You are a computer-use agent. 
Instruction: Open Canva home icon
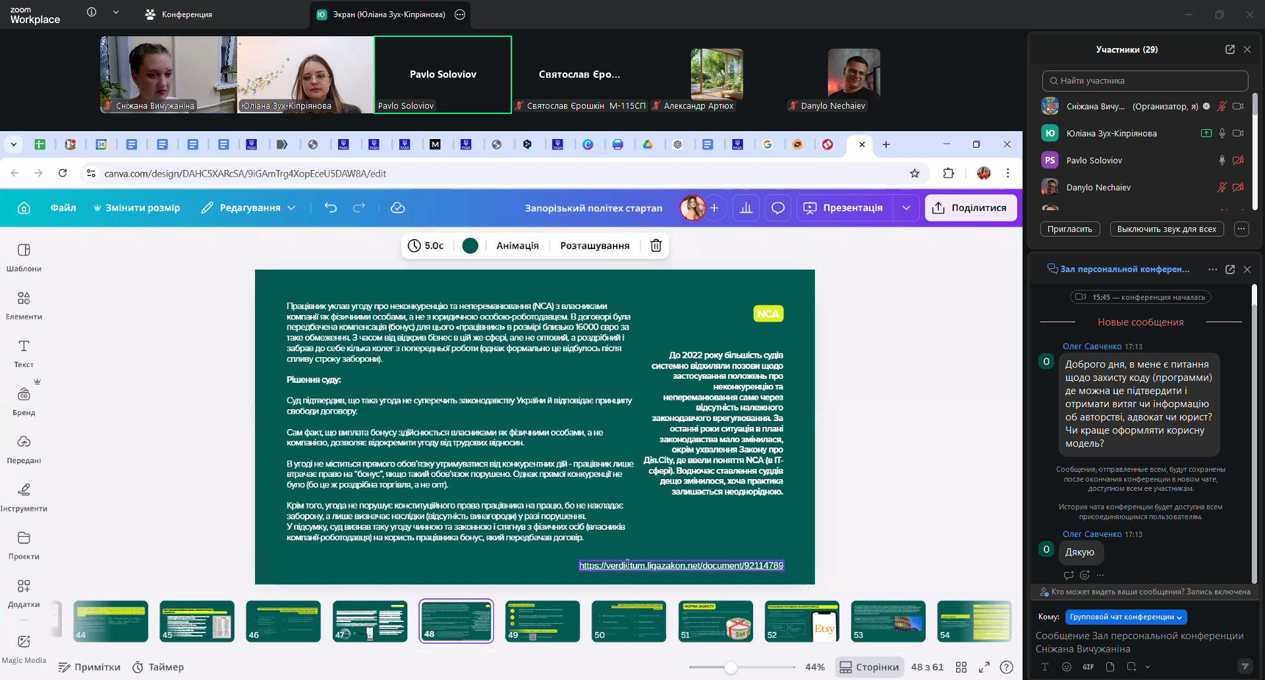coord(24,208)
